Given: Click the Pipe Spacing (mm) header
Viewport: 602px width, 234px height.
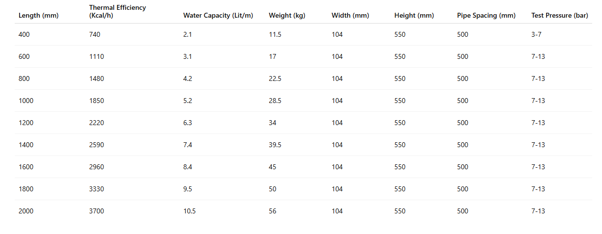Looking at the screenshot, I should [x=486, y=16].
